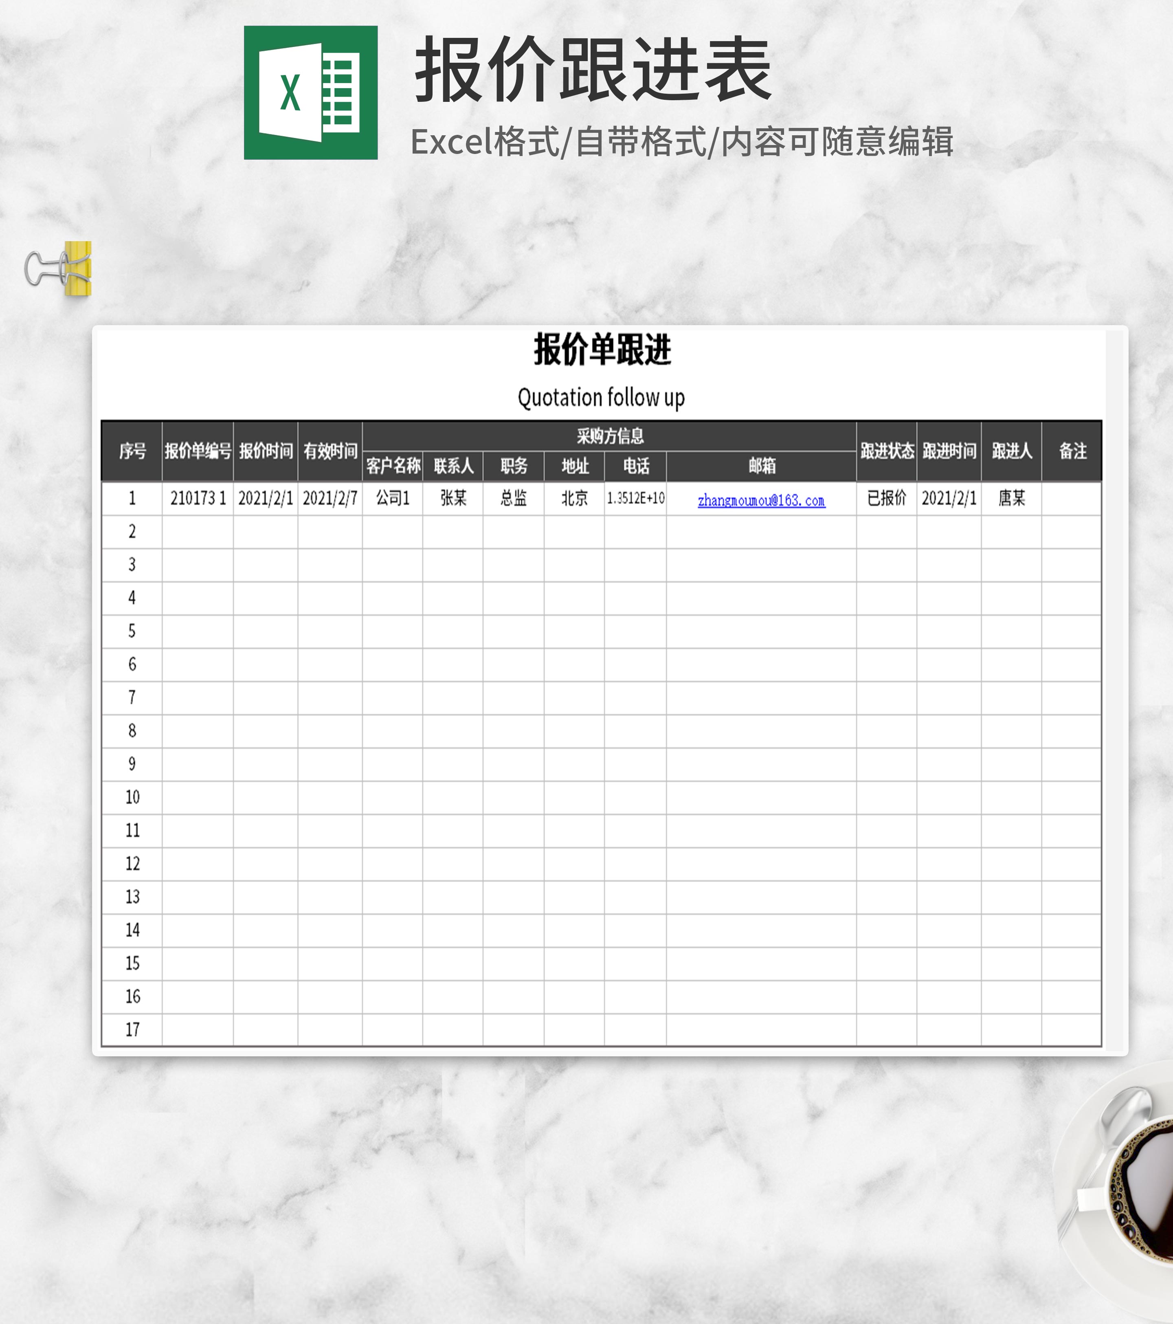Image resolution: width=1173 pixels, height=1324 pixels.
Task: Click the 已报价 status cell
Action: point(886,498)
